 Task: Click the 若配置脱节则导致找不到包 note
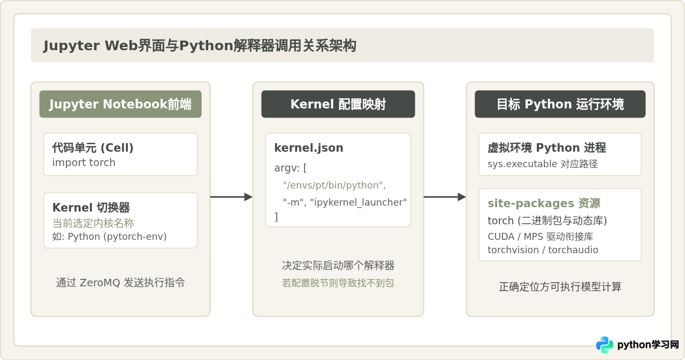click(338, 283)
